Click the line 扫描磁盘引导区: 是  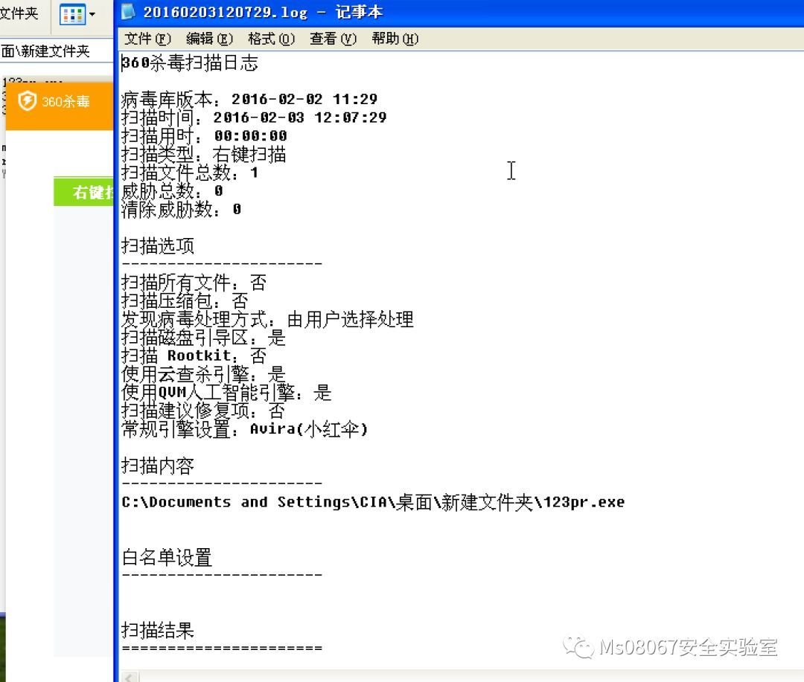tap(203, 338)
